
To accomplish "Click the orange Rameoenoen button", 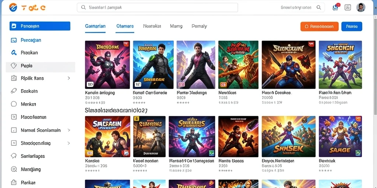I will click(x=319, y=26).
